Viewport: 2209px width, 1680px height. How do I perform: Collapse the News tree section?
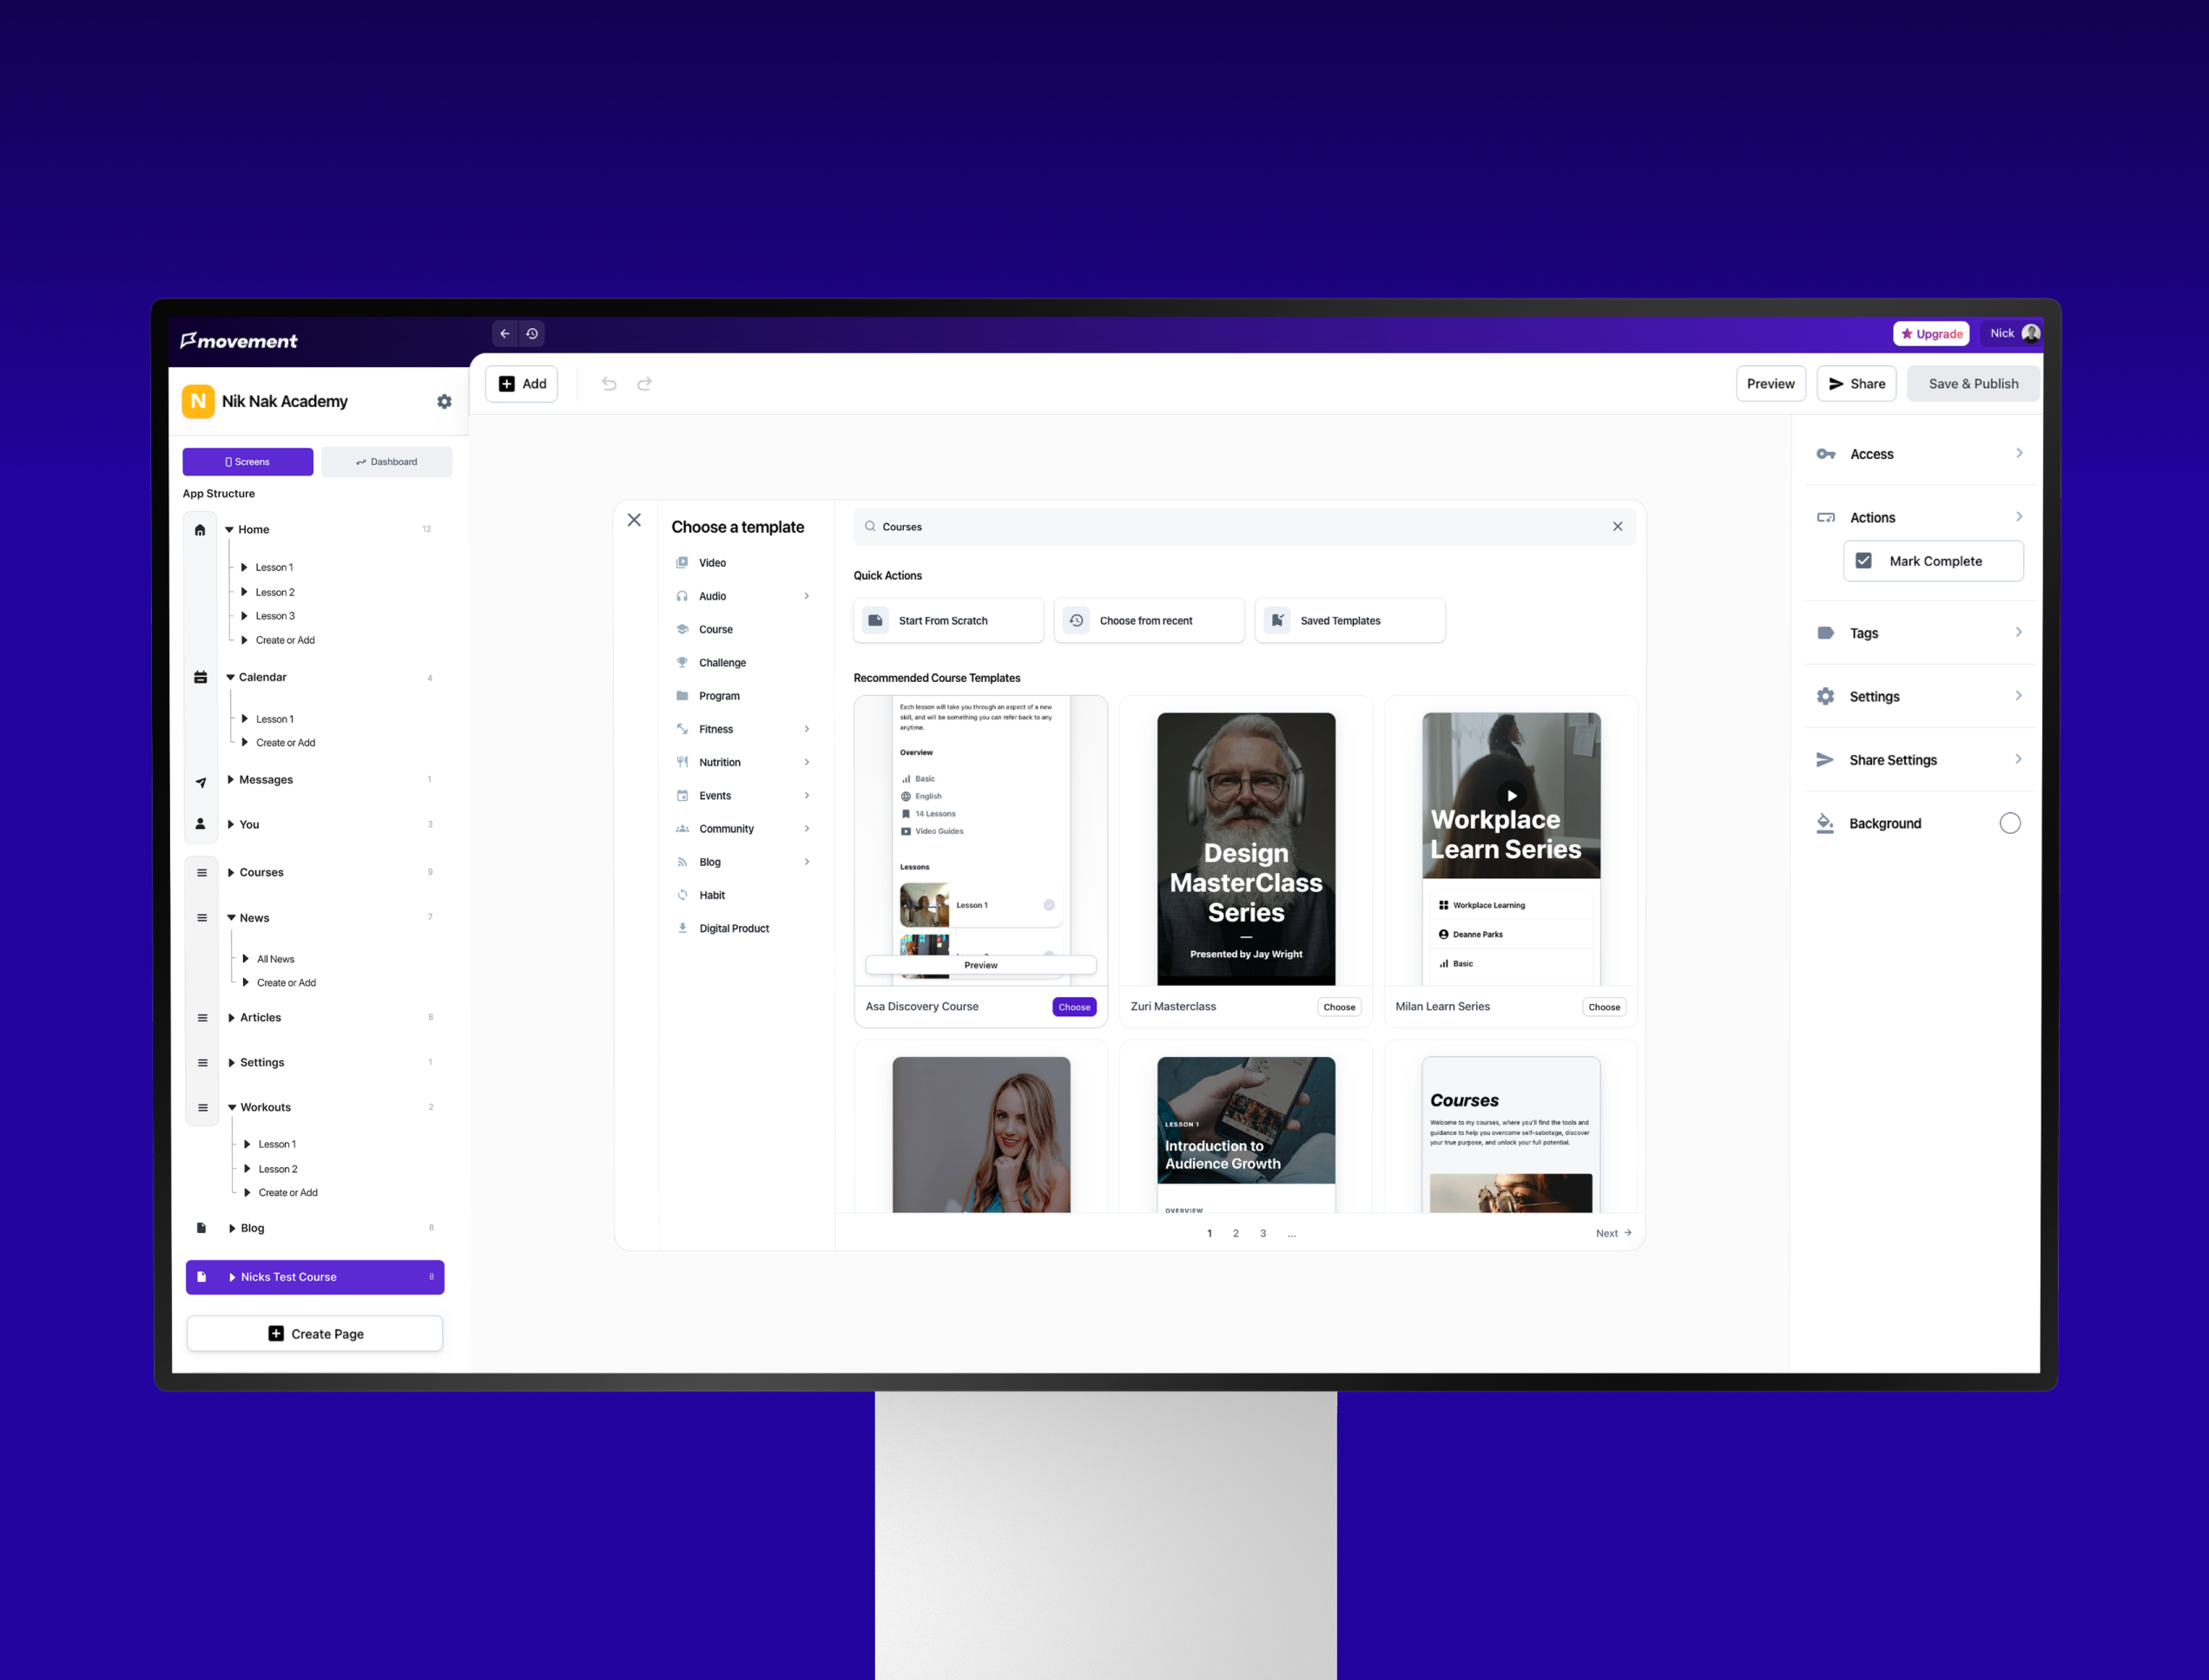(x=231, y=918)
